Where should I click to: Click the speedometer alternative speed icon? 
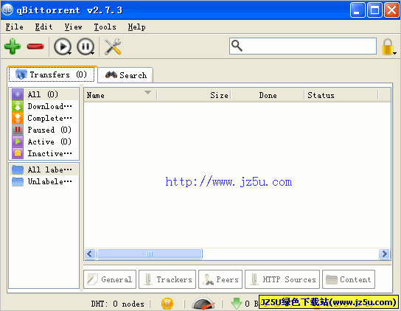[x=203, y=304]
